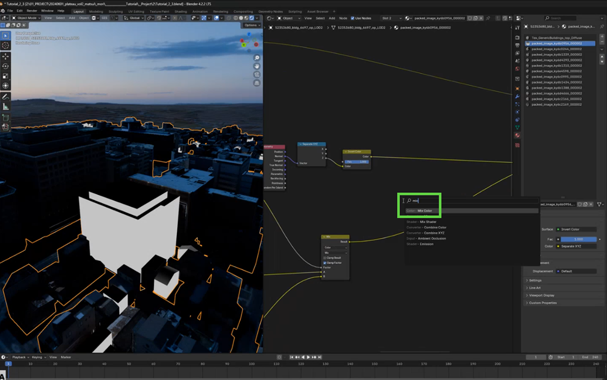Select the Measure tool in viewport toolbar

click(5, 106)
